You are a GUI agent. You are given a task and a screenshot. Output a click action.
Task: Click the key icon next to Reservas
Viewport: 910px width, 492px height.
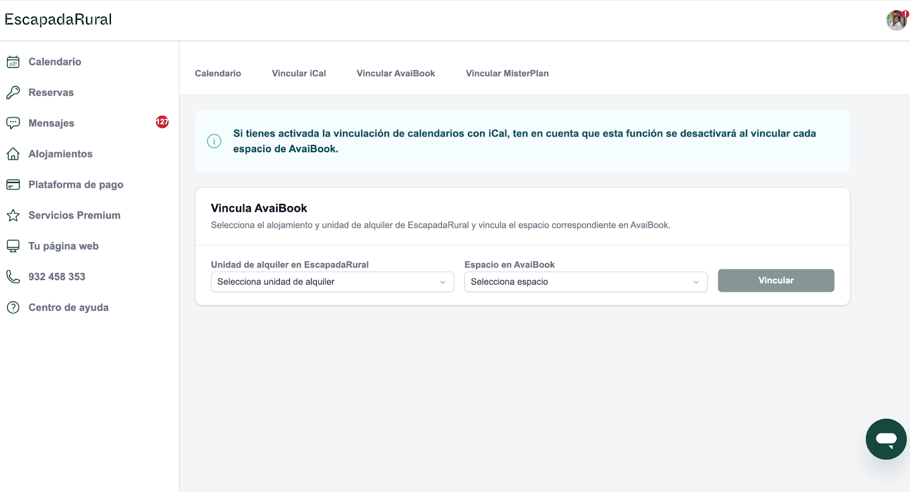13,93
